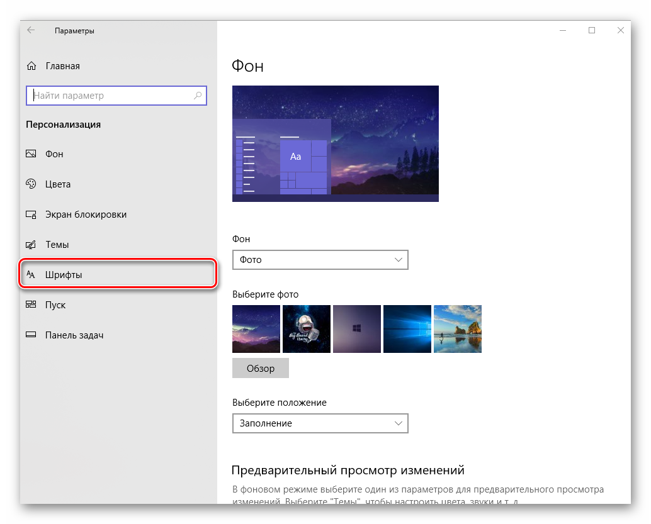The width and height of the screenshot is (651, 524).
Task: Click the Выберите положение label
Action: coord(280,403)
